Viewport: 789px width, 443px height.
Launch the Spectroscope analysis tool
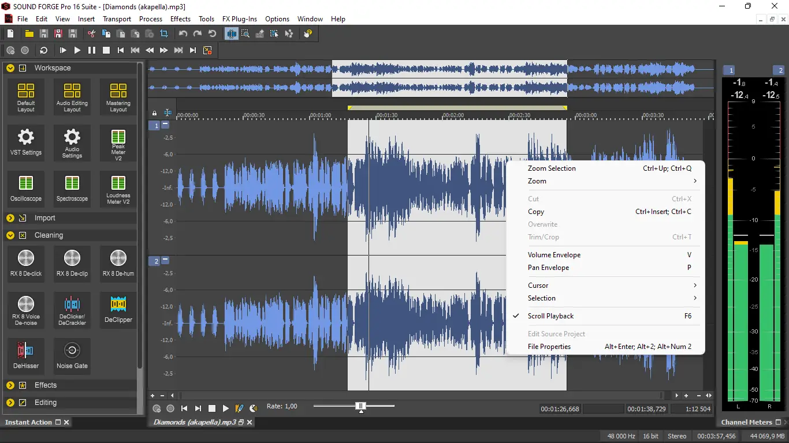tap(72, 189)
